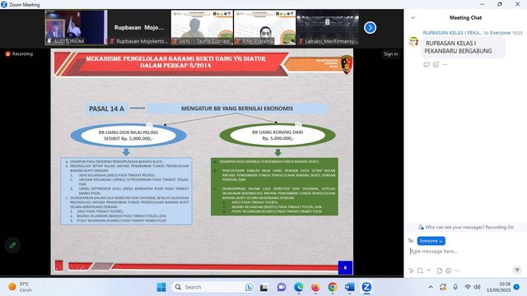Open Bing chat icon in search box
Image resolution: width=527 pixels, height=296 pixels.
[249, 287]
